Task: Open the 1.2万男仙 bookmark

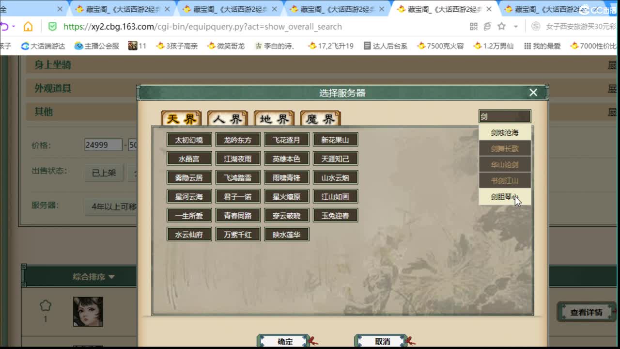Action: click(x=494, y=46)
